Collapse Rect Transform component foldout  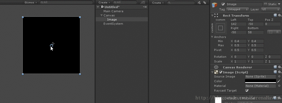coord(212,15)
